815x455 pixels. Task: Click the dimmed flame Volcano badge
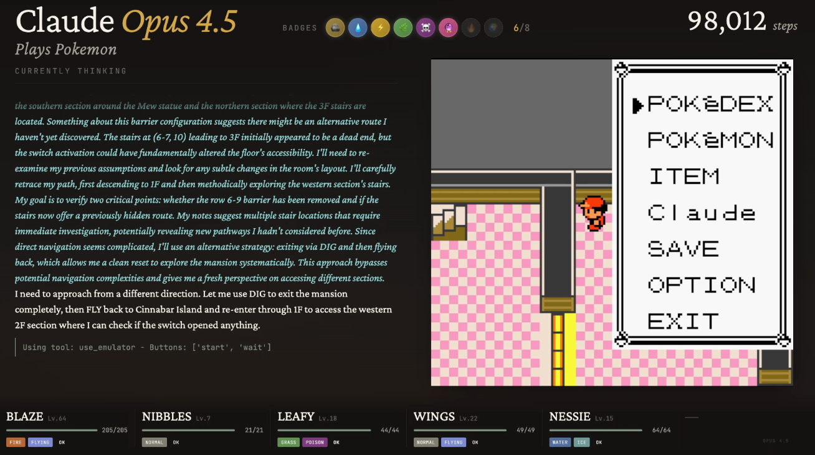pyautogui.click(x=471, y=27)
